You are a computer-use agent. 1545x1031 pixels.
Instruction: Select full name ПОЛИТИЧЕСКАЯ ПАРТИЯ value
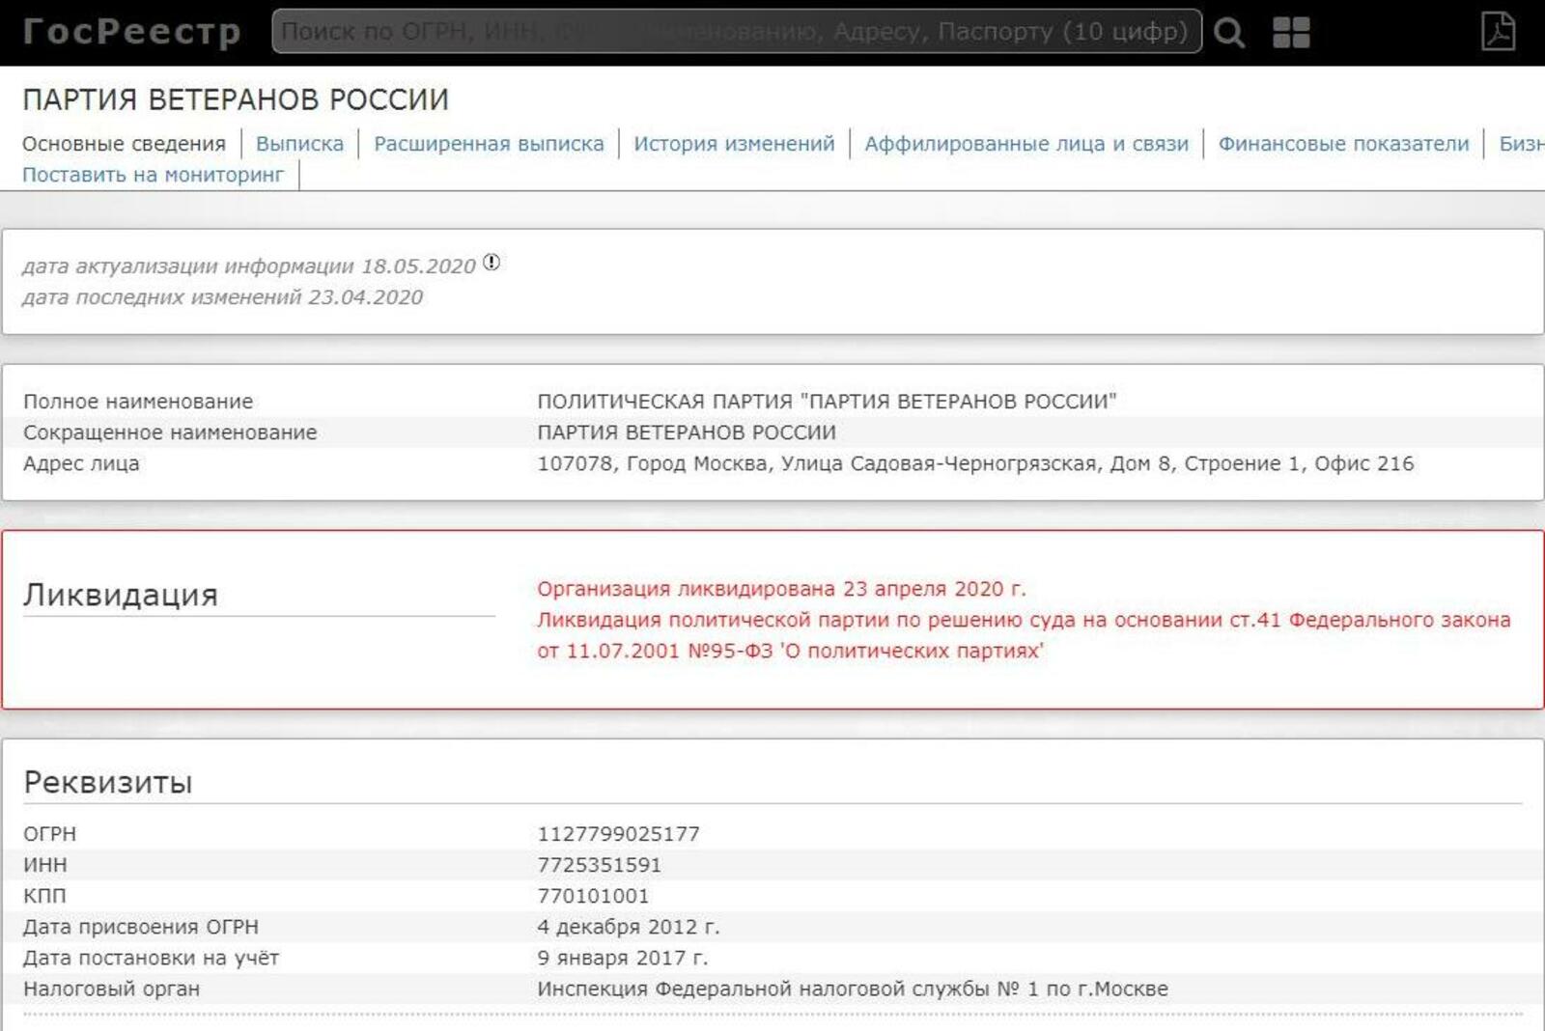point(827,402)
